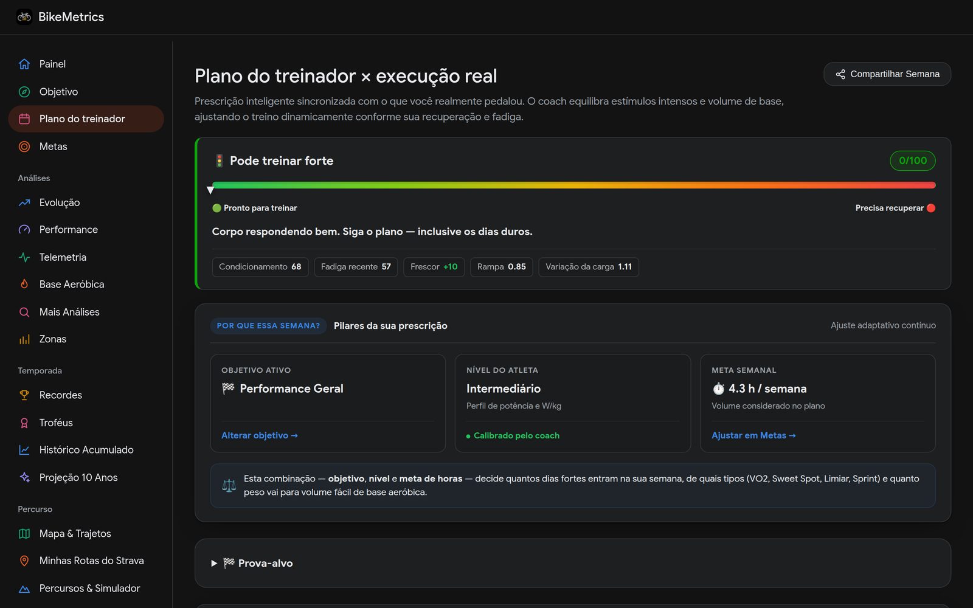Viewport: 973px width, 608px height.
Task: Click the Variação da carga 1.11 chip
Action: pyautogui.click(x=589, y=267)
